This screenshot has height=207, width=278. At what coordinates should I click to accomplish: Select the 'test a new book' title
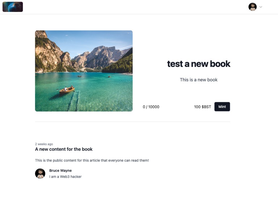[199, 64]
